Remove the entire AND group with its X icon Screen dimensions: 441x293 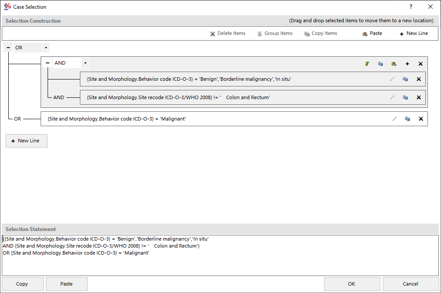point(420,64)
